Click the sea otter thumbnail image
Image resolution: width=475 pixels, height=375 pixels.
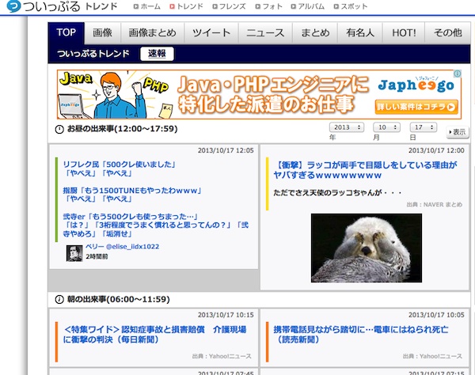(x=366, y=247)
